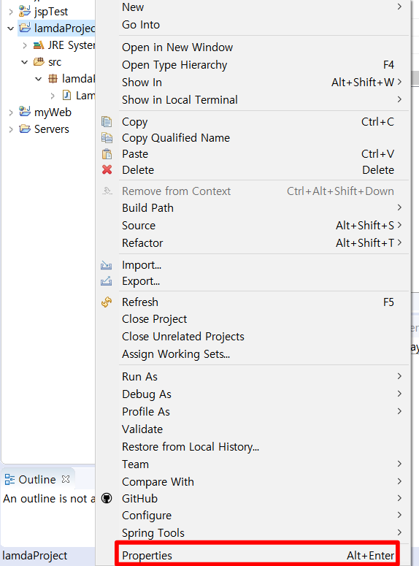Click the Refresh arrows icon
Image resolution: width=419 pixels, height=566 pixels.
point(107,302)
